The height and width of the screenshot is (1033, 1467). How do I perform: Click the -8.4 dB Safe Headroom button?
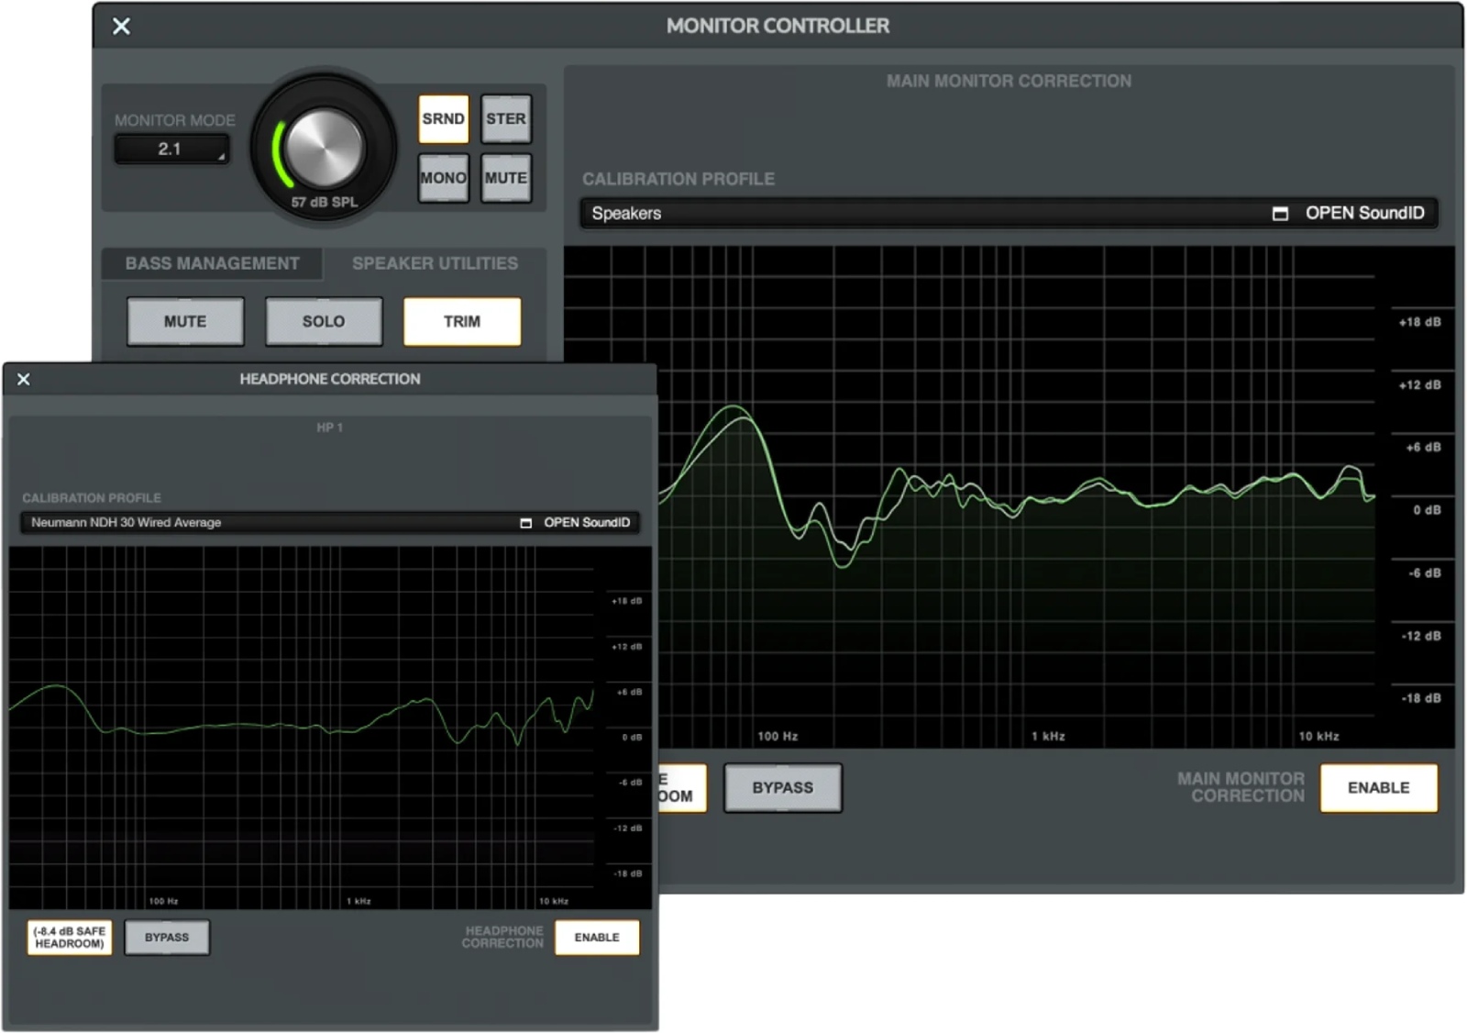point(69,938)
